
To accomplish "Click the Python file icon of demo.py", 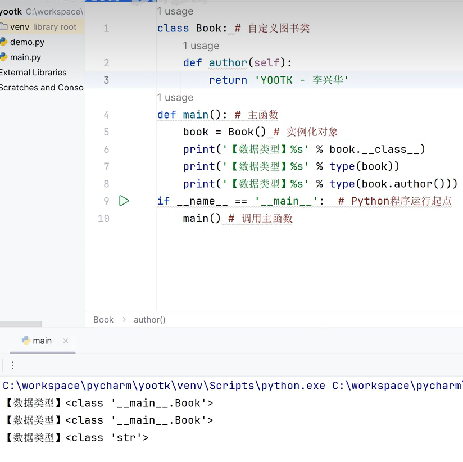I will (x=3, y=42).
